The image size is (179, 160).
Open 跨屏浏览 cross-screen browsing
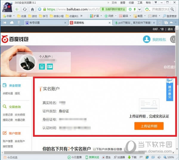[x=92, y=157]
